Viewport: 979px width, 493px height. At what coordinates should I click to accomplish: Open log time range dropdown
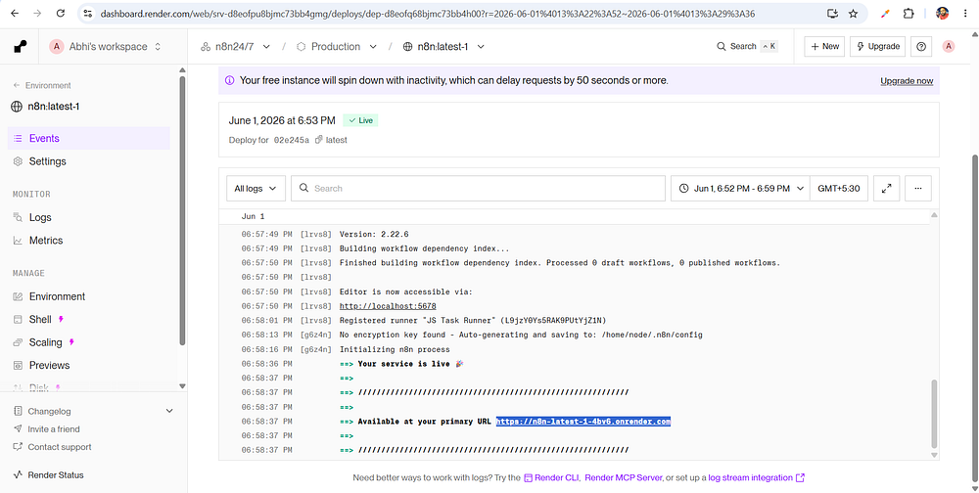740,188
